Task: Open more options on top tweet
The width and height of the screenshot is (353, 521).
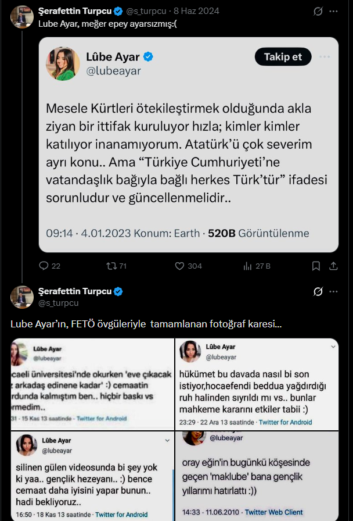Action: (333, 11)
